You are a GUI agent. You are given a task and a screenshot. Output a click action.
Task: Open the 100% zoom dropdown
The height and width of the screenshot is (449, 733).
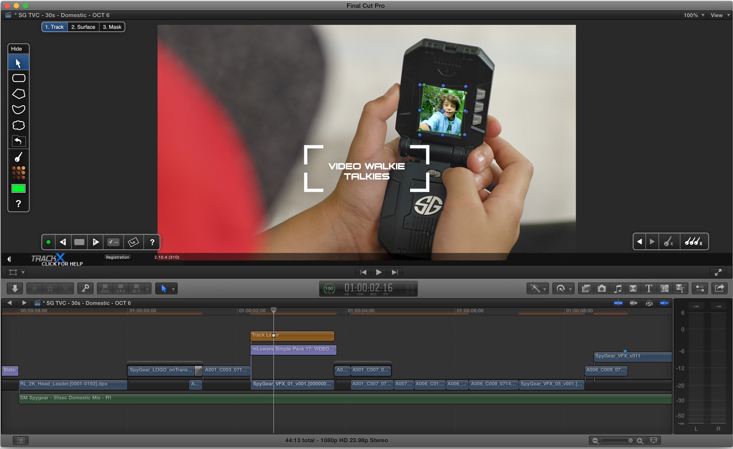click(694, 15)
